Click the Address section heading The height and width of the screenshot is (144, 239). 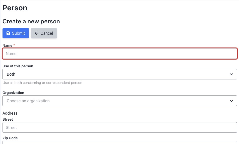pyautogui.click(x=10, y=113)
